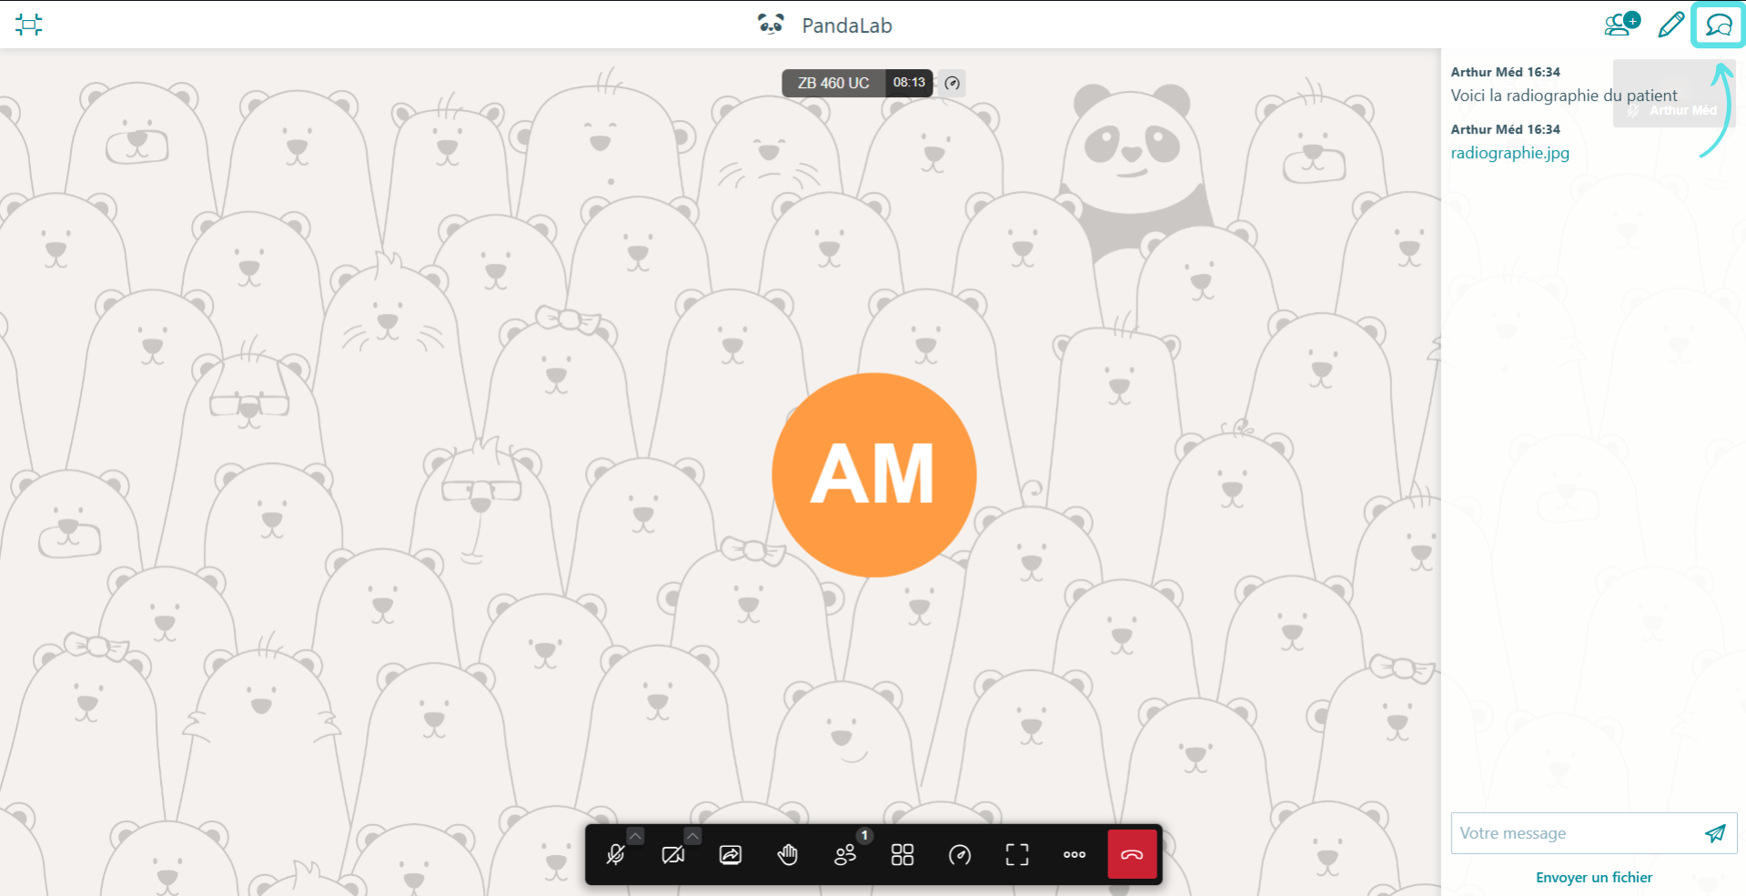Click the PandaLab title

tap(846, 25)
